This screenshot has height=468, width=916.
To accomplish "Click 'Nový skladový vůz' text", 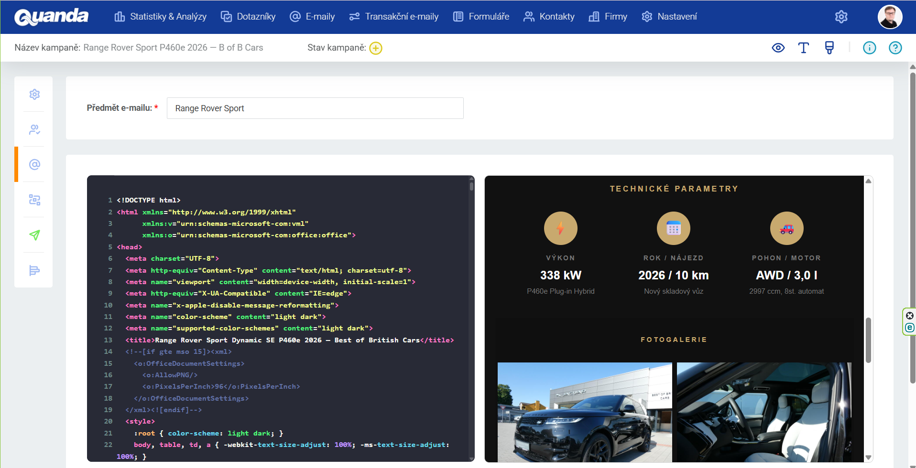I will [x=674, y=291].
